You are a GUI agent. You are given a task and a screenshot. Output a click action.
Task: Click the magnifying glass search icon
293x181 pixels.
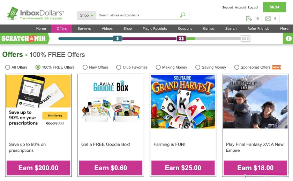182,15
